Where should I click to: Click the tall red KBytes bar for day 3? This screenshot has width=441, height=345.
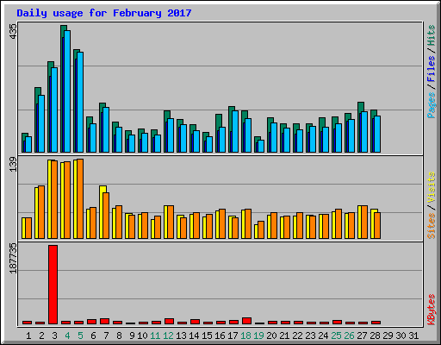53,285
